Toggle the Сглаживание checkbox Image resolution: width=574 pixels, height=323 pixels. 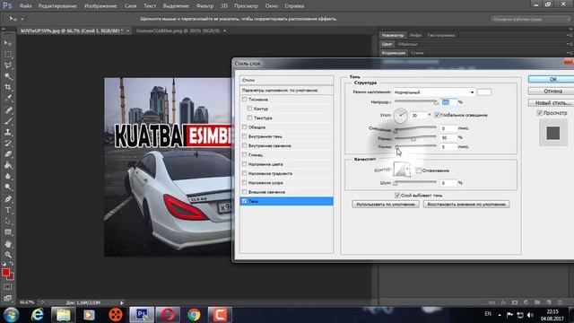(419, 170)
